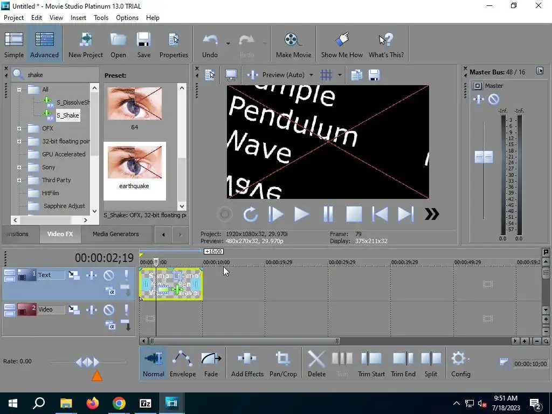Switch to Simple mode
This screenshot has height=414, width=552.
coord(14,44)
